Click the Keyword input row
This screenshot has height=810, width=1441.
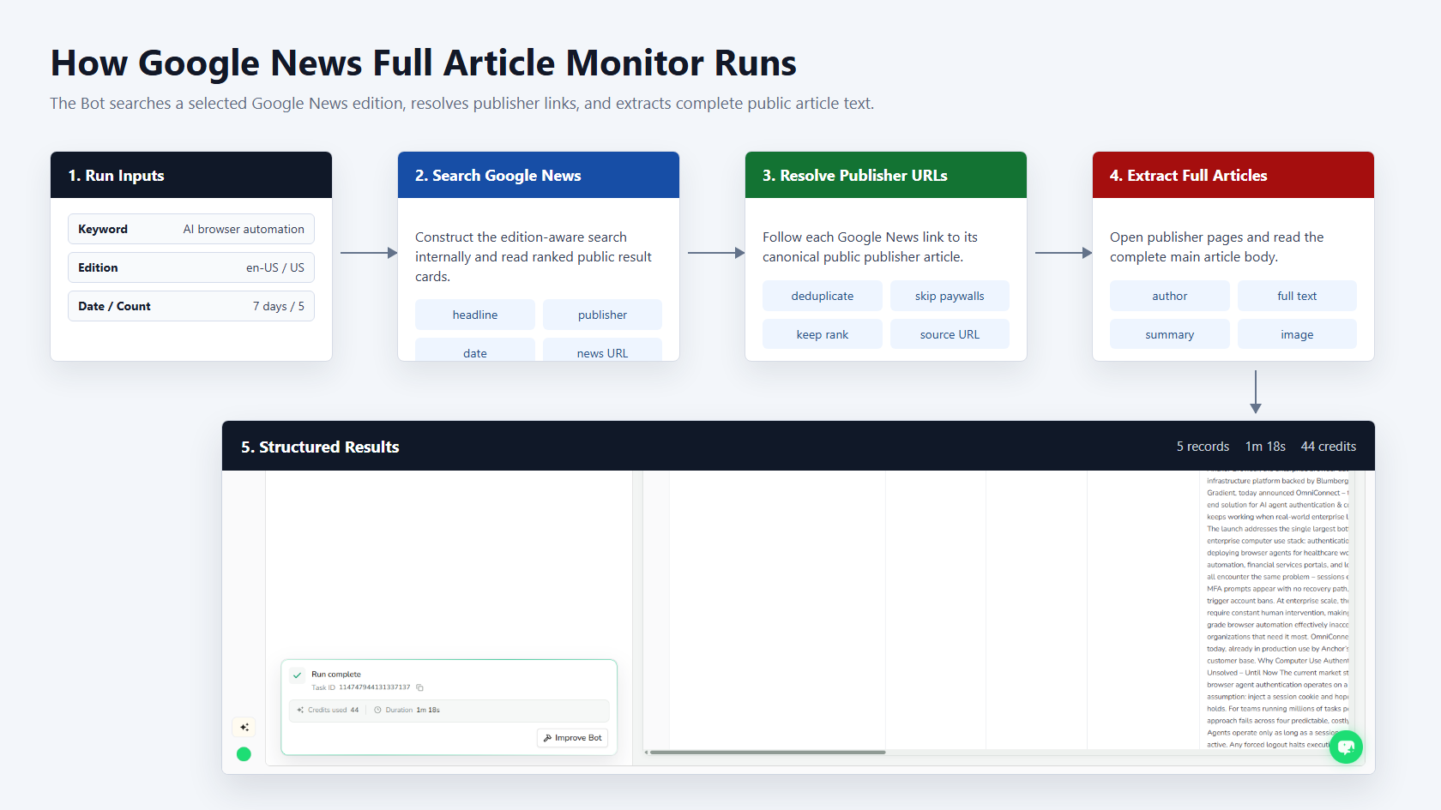191,229
